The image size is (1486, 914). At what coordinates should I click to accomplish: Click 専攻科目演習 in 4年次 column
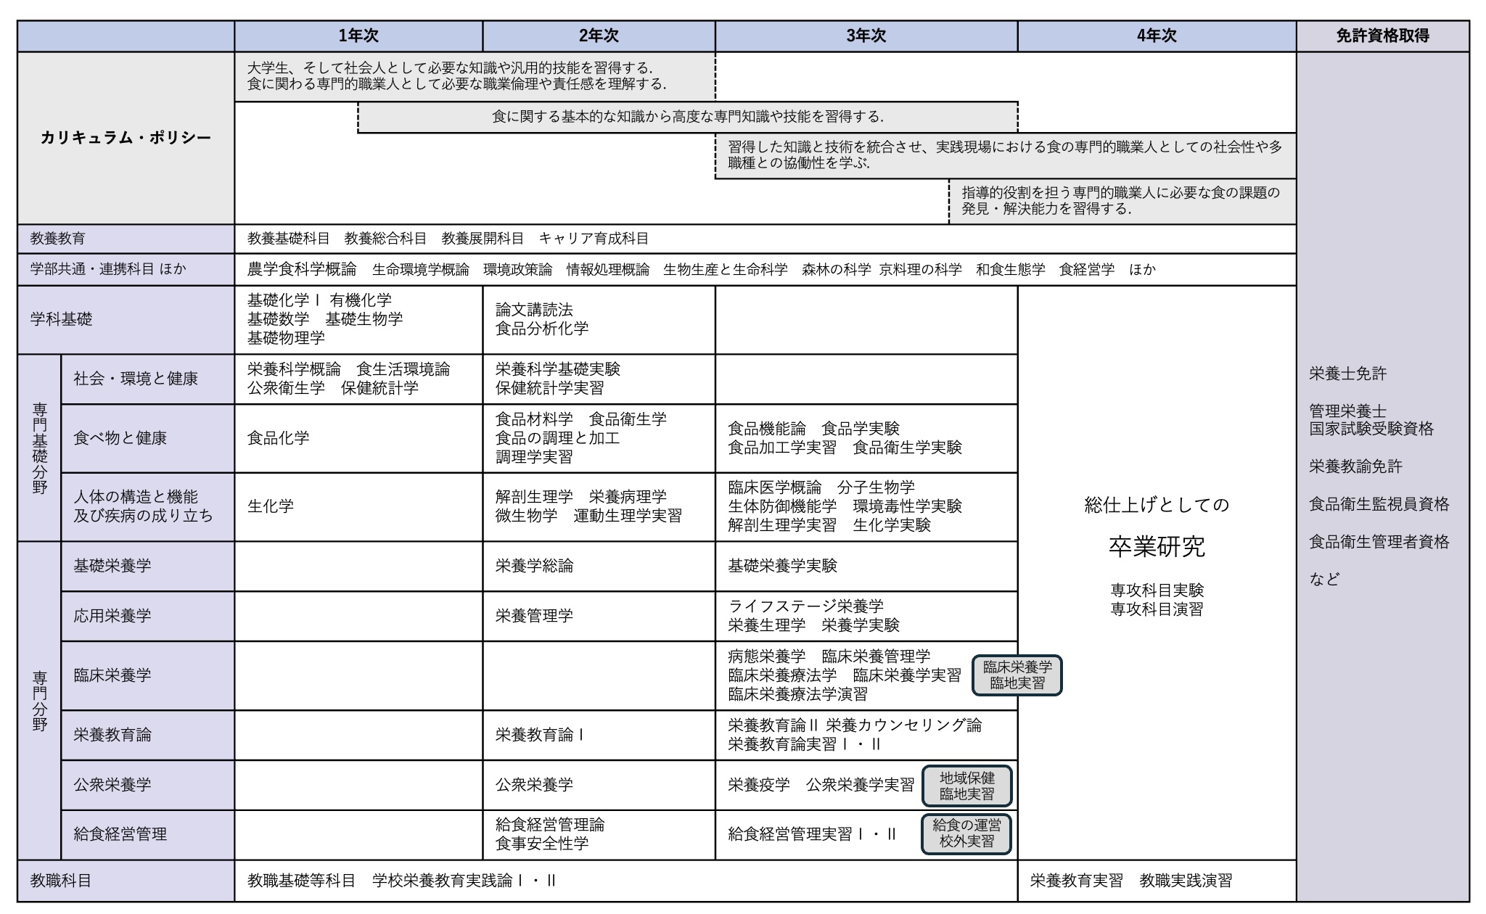point(1157,609)
